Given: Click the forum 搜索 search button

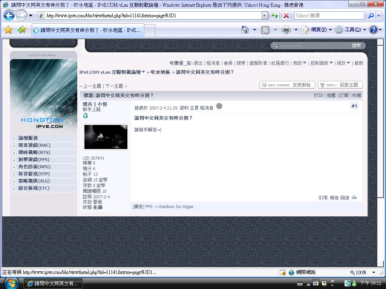Looking at the screenshot, I should [356, 46].
